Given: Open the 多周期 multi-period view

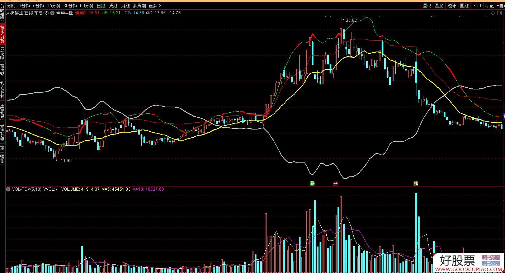Looking at the screenshot, I should 139,6.
